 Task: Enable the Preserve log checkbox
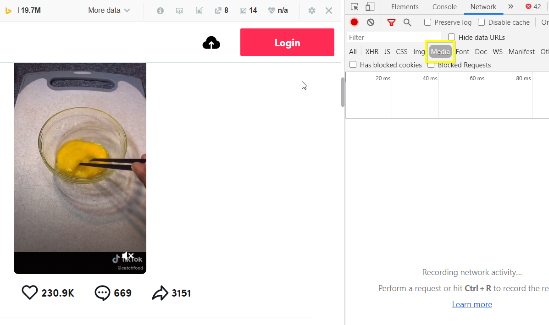click(x=427, y=22)
